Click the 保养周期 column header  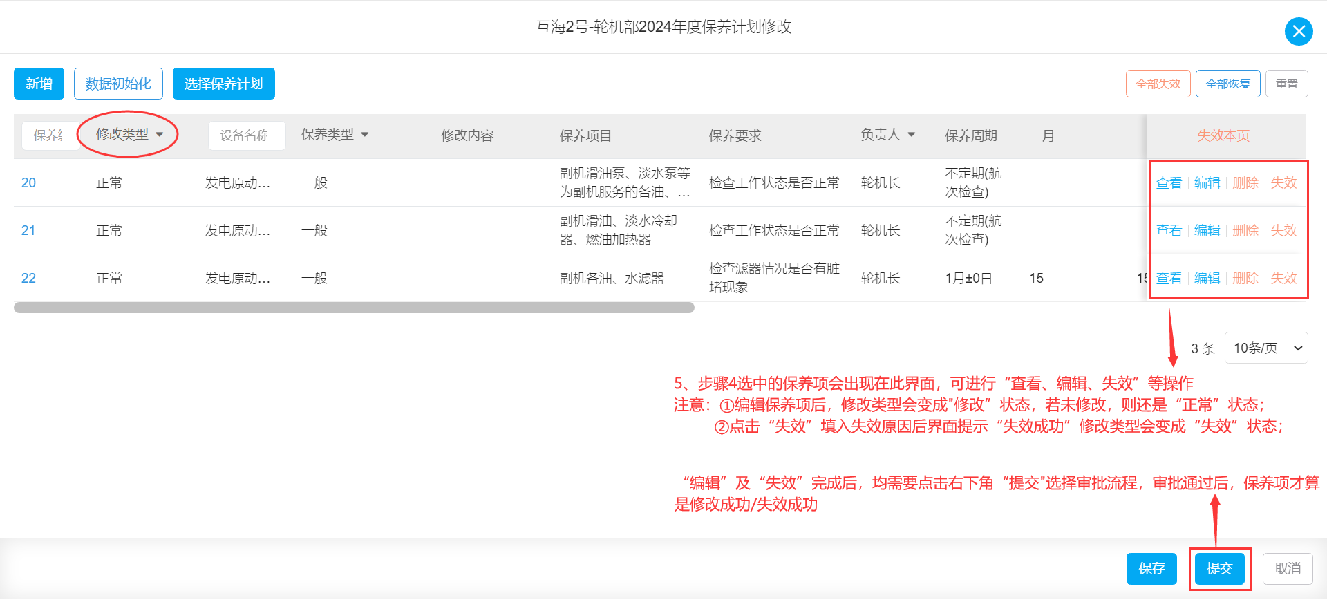[x=971, y=135]
